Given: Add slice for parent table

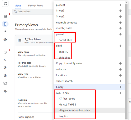Looking at the screenshot, I should tap(120, 34).
